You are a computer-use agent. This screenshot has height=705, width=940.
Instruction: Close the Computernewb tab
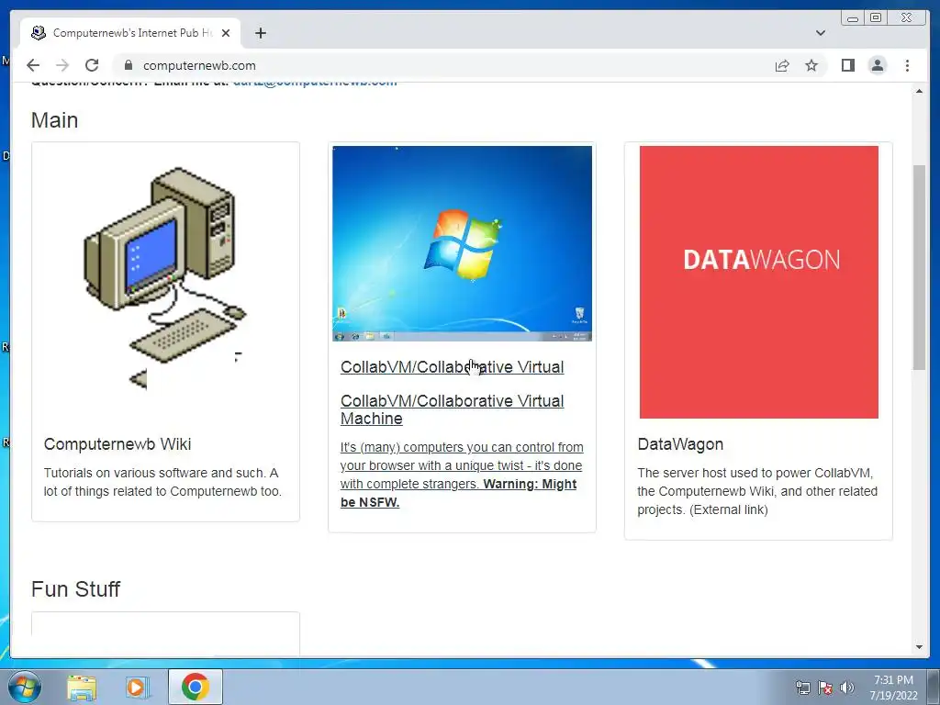pyautogui.click(x=226, y=33)
